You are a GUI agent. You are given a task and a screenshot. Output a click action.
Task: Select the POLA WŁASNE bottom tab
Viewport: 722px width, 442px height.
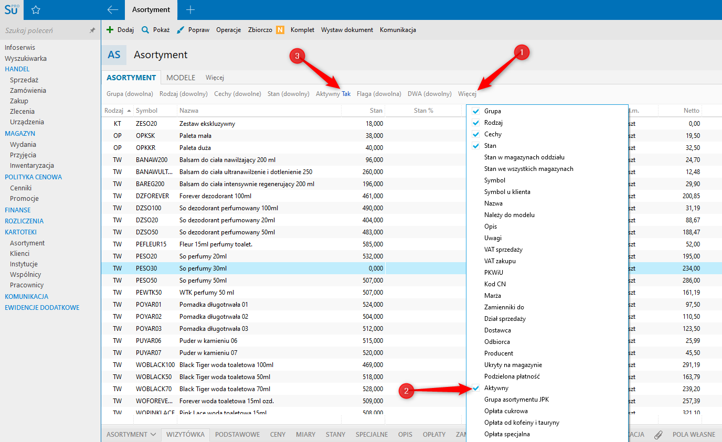pos(694,434)
